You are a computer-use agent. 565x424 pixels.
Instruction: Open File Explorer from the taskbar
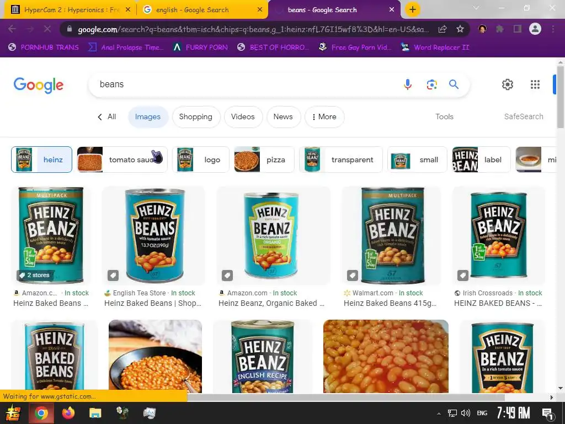(x=95, y=413)
